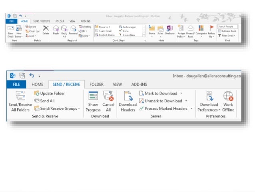Open Download Preferences menu

209,101
